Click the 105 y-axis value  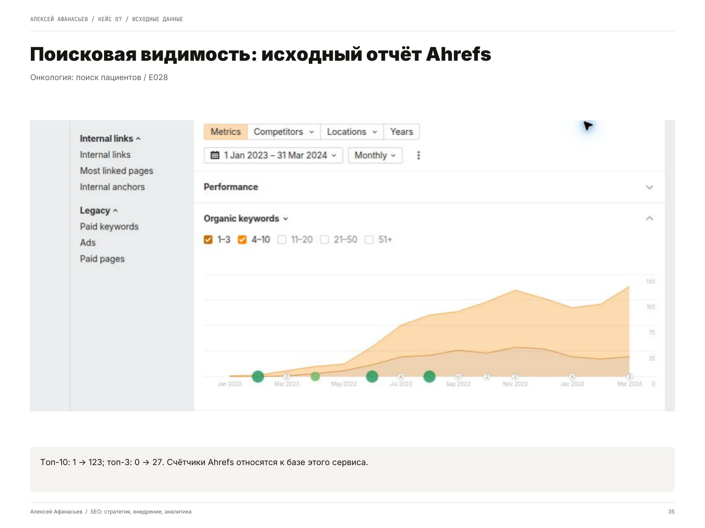[650, 307]
